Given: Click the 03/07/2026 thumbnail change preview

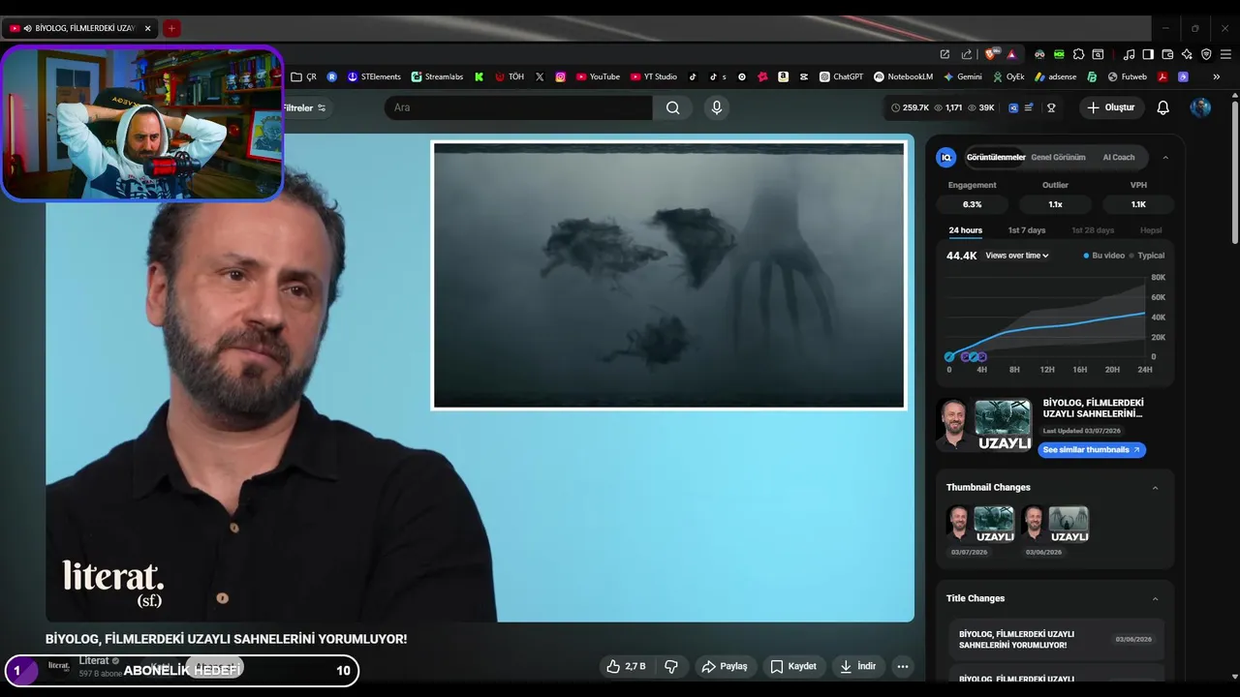Looking at the screenshot, I should point(980,524).
